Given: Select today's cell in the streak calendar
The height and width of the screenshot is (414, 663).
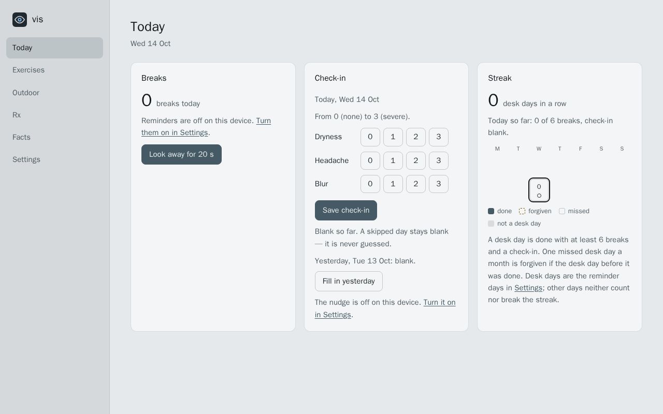Looking at the screenshot, I should 539,190.
